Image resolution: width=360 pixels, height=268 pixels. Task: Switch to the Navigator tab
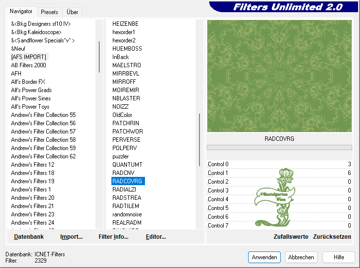(x=21, y=11)
